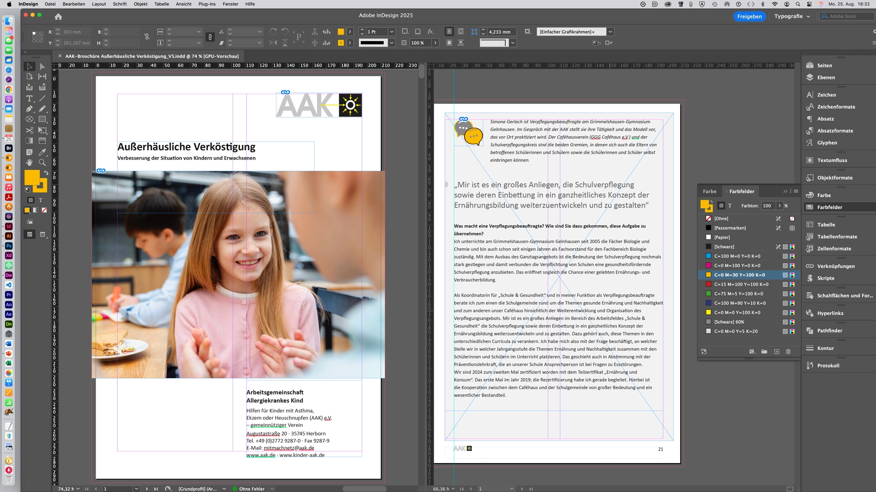Activate the Hand tool
The image size is (876, 492).
click(x=30, y=162)
